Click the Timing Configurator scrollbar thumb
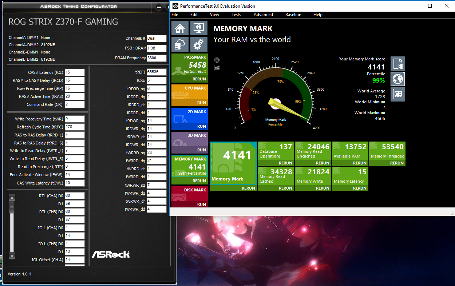Viewport: 455px width, 286px height. (12, 207)
